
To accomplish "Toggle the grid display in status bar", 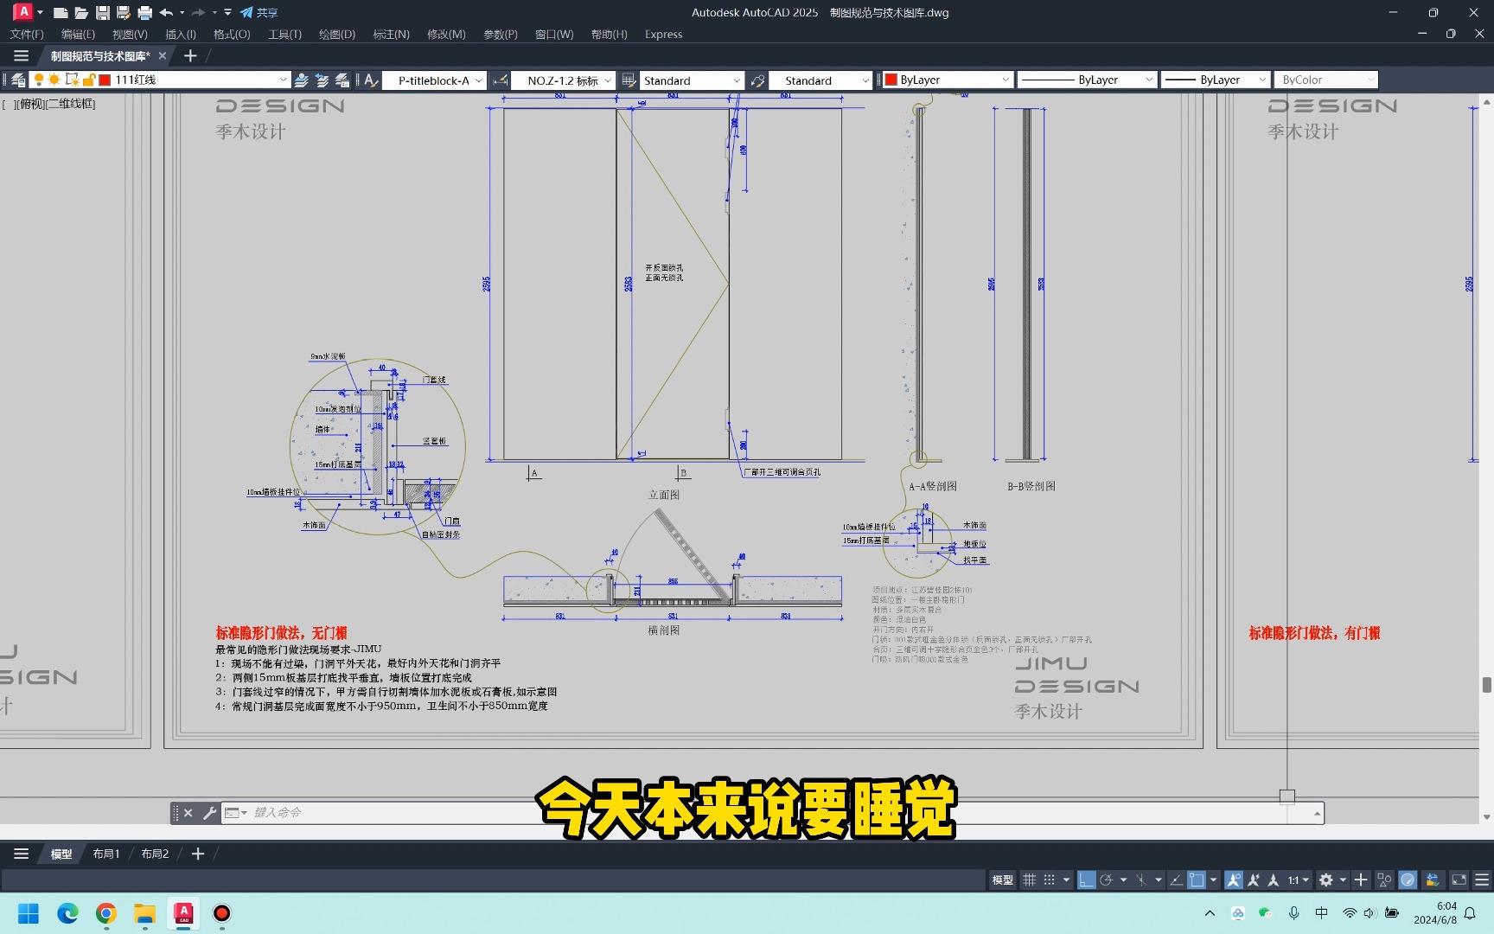I will coord(1029,880).
